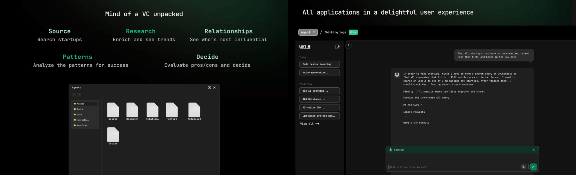Dismiss the Source agent tag
Image resolution: width=576 pixels, height=175 pixels.
[x=533, y=150]
